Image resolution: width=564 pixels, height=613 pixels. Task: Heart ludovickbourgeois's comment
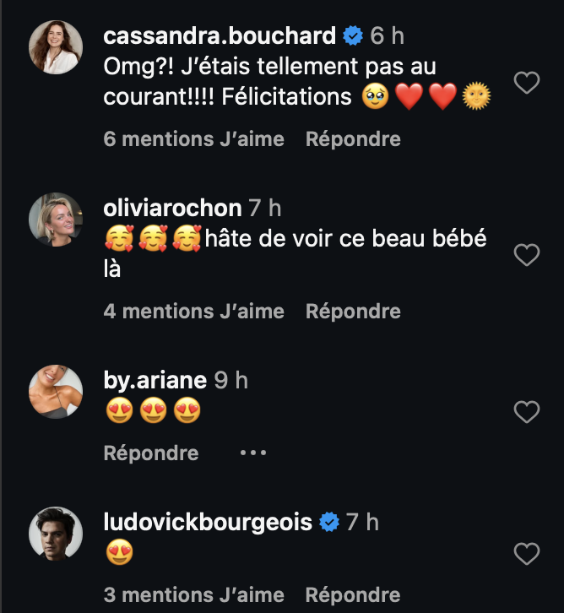(x=527, y=554)
